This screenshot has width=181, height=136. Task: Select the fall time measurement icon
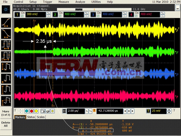point(6,34)
